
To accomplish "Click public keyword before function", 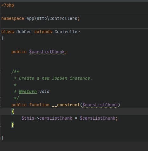I will pyautogui.click(x=19, y=105).
